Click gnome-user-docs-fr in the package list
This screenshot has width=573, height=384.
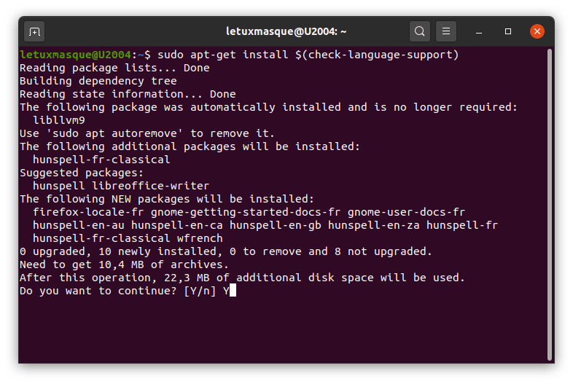(406, 212)
